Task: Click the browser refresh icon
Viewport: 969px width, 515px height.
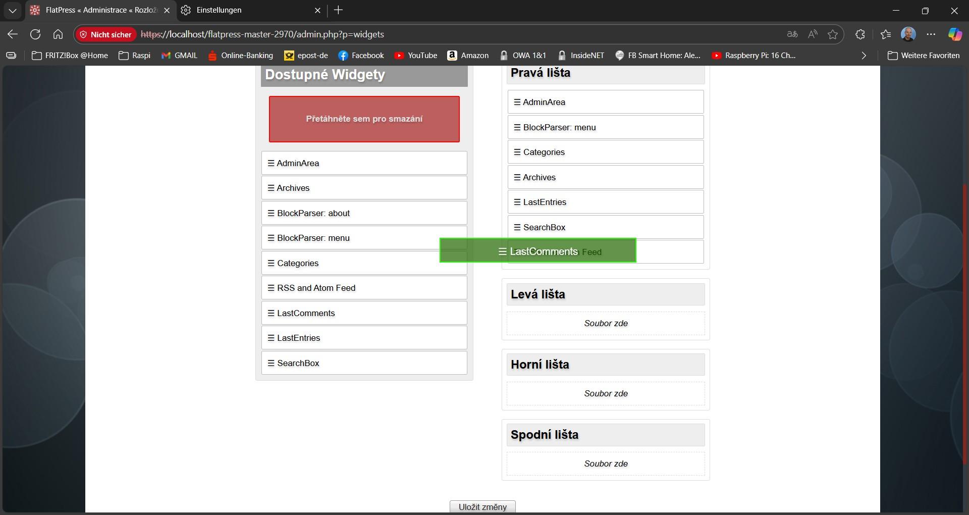Action: click(x=35, y=34)
